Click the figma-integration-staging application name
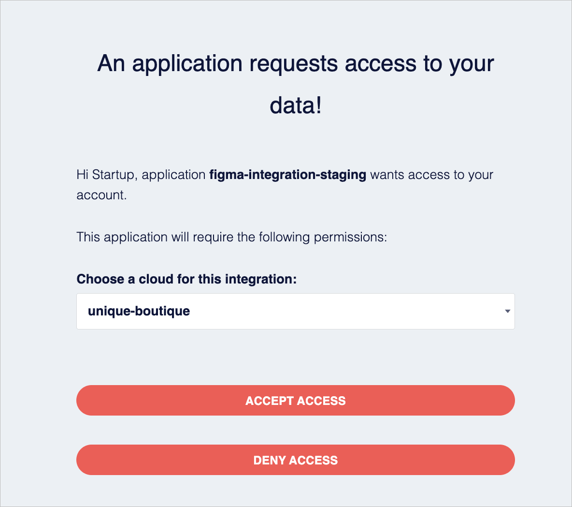This screenshot has width=572, height=507. [x=287, y=175]
